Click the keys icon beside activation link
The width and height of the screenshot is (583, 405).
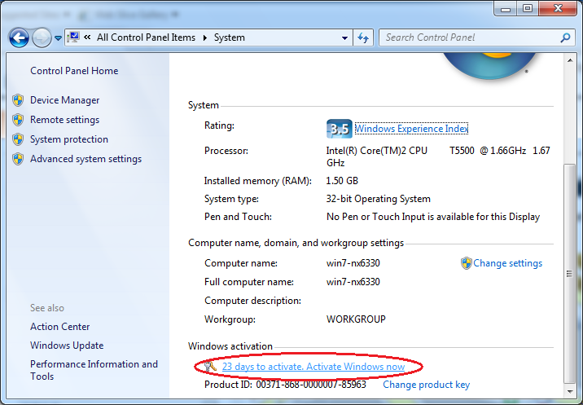coord(211,366)
